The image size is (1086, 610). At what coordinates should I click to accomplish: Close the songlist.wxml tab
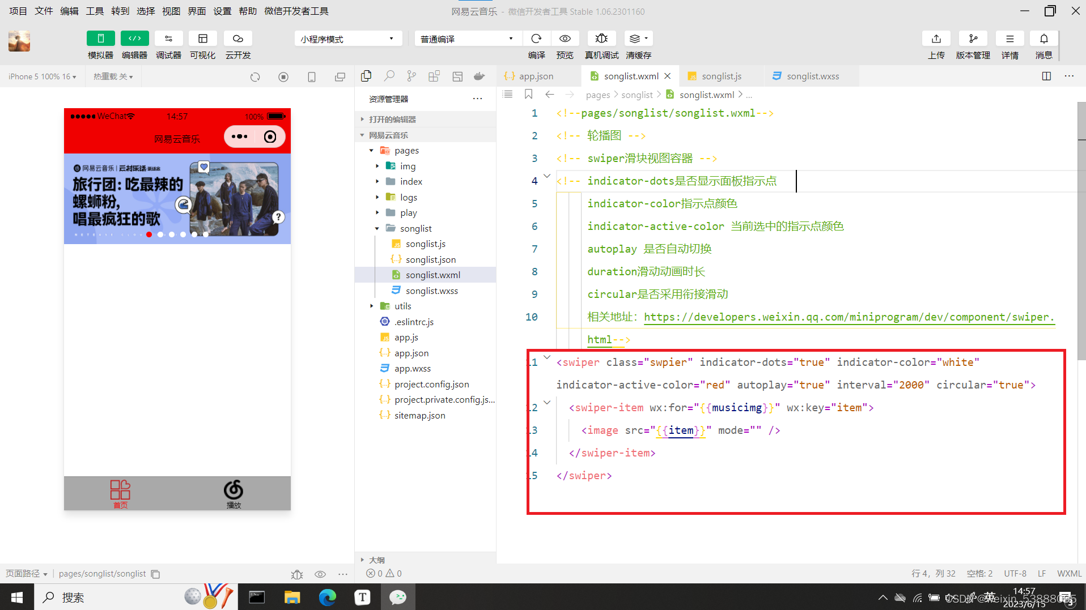click(668, 76)
